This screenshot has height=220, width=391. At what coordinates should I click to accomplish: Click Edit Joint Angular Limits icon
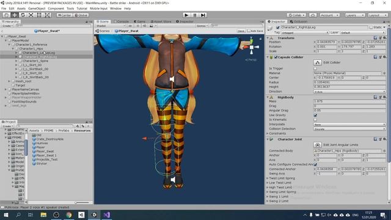coord(317,145)
